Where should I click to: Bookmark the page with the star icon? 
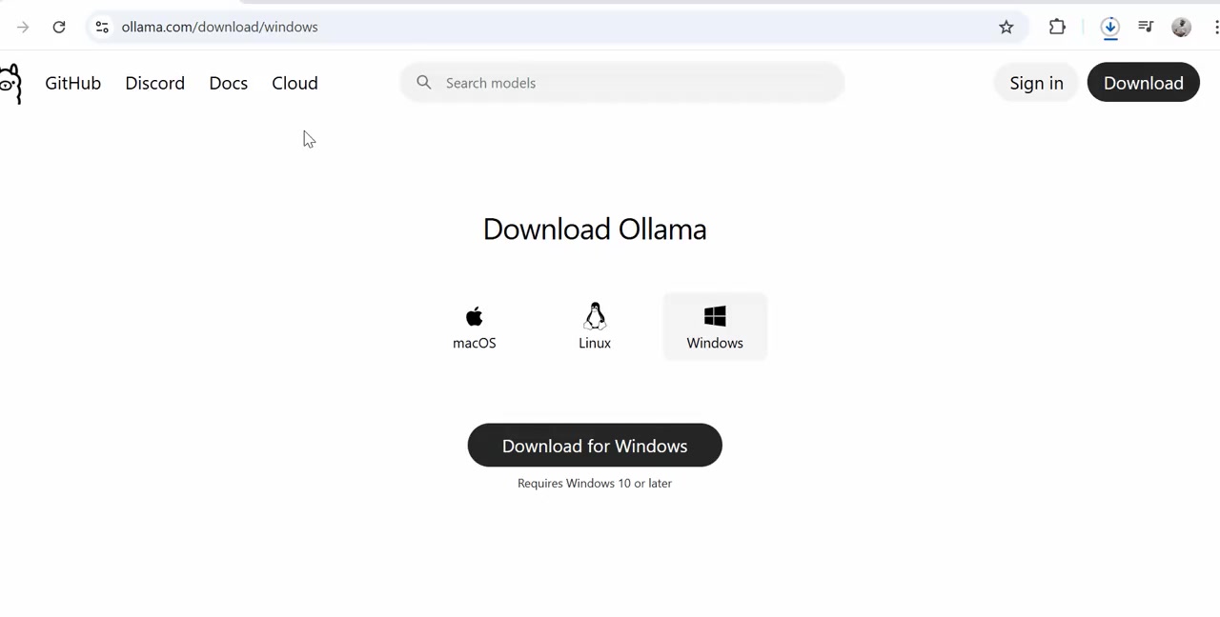click(x=1006, y=27)
